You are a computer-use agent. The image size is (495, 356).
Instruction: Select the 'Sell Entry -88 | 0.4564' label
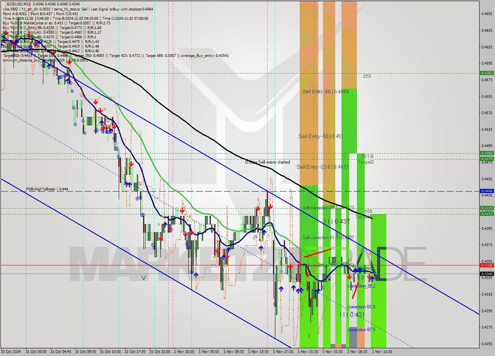[326, 92]
